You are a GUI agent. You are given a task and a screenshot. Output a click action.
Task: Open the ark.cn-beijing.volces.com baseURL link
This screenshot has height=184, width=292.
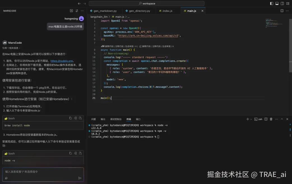click(149, 36)
